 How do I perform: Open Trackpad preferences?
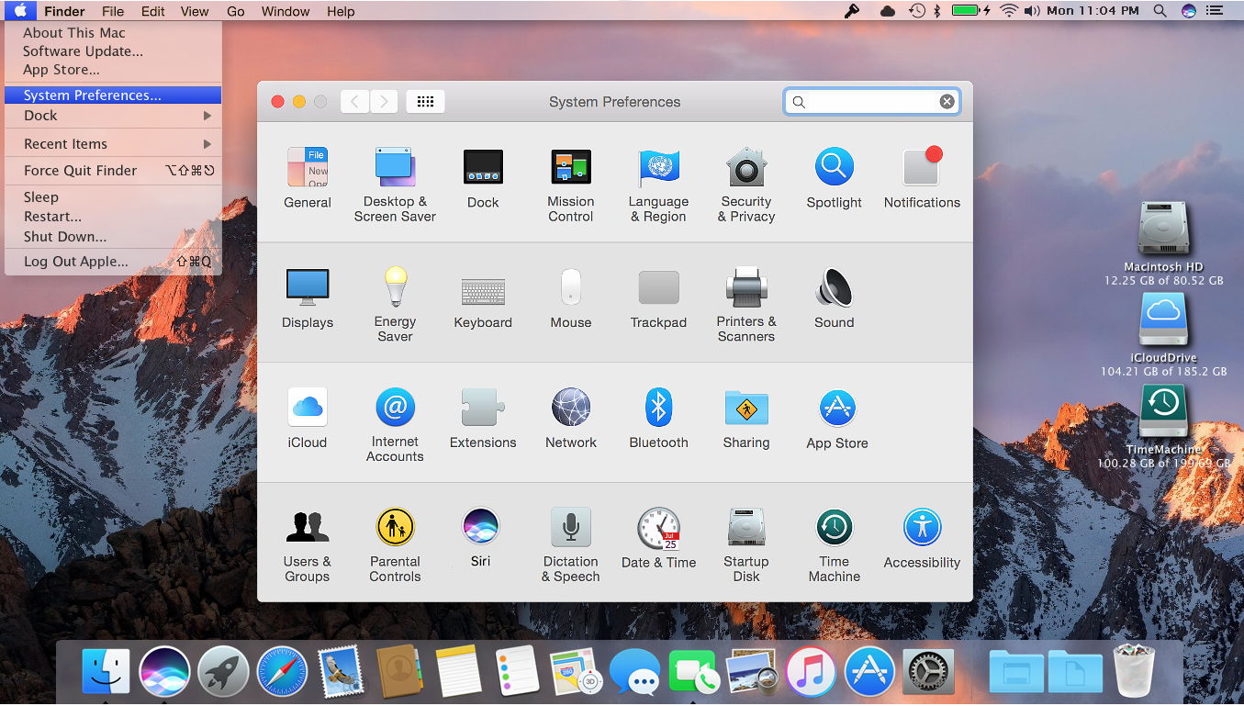tap(658, 298)
